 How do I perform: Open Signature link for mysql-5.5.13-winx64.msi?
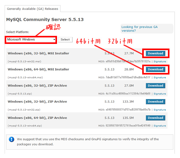click(160, 78)
